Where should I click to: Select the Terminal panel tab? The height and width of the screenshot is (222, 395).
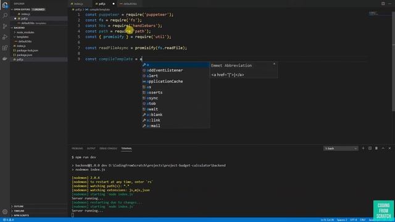(127, 149)
